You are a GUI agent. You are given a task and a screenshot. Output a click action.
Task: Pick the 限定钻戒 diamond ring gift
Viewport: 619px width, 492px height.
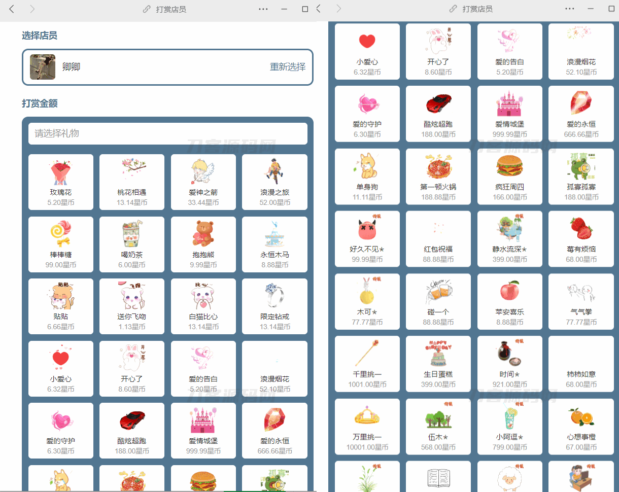[274, 306]
